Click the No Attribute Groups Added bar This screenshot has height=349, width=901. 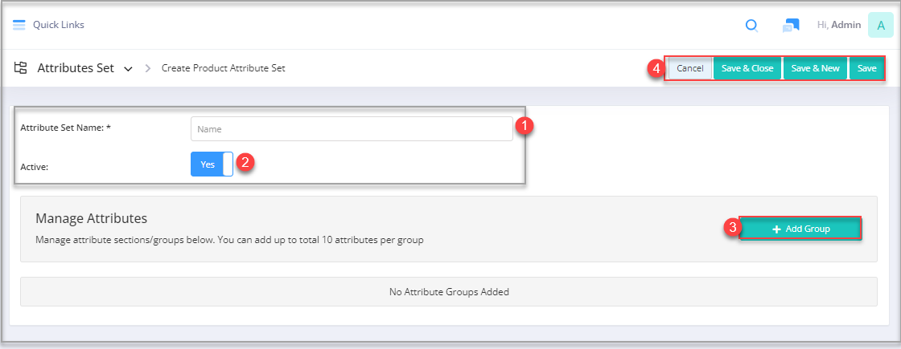coord(449,292)
